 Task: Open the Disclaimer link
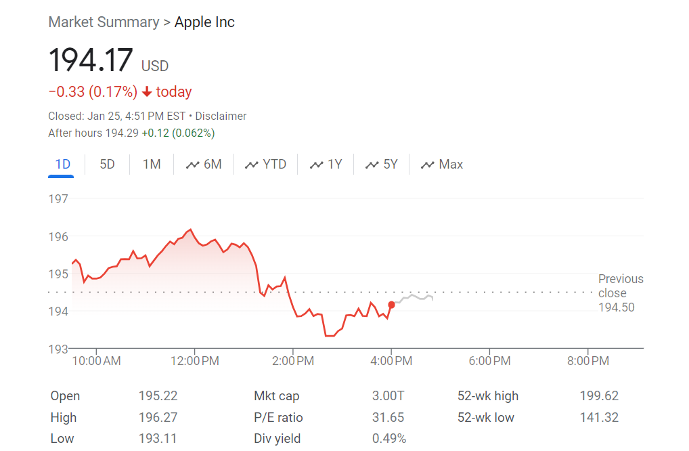[x=221, y=116]
